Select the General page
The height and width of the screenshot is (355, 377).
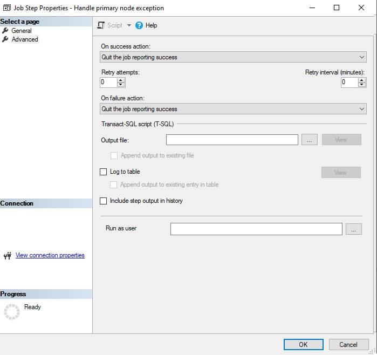[x=22, y=31]
